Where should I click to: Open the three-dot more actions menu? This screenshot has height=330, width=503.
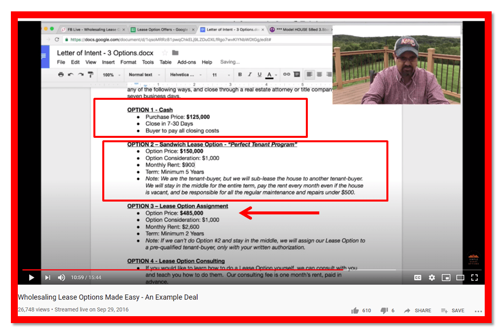pyautogui.click(x=478, y=311)
